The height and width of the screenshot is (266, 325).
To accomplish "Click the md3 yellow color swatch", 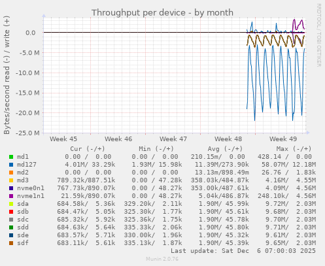I will (11, 180).
